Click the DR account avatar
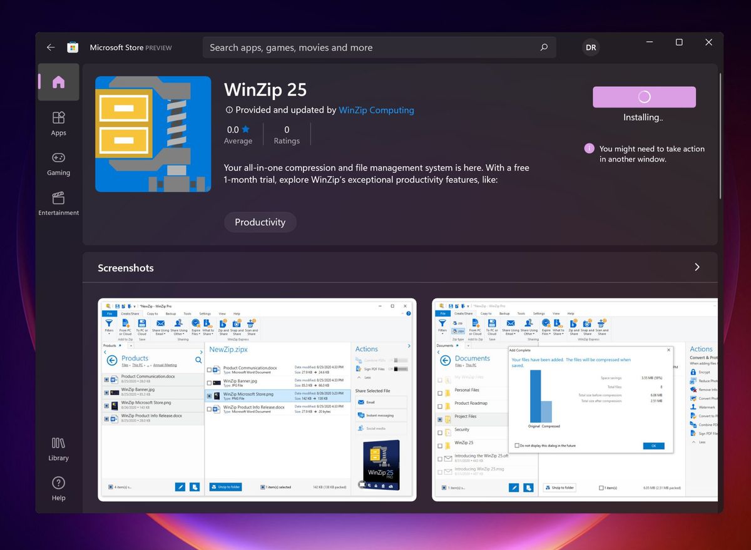This screenshot has width=751, height=550. click(590, 47)
